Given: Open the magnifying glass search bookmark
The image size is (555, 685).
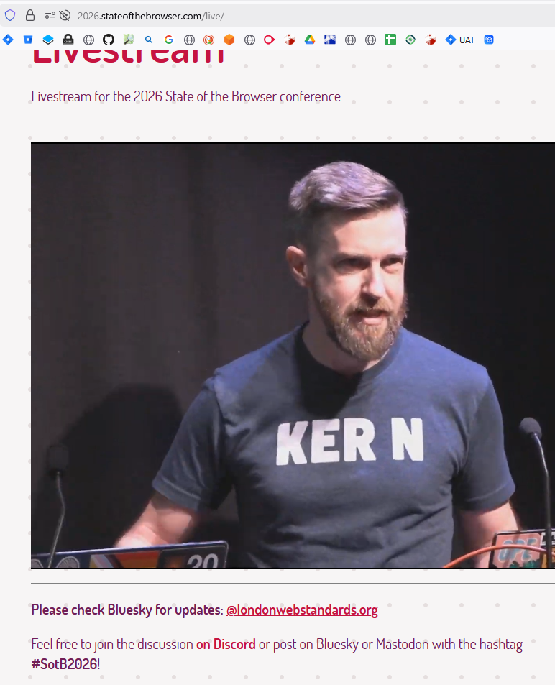Looking at the screenshot, I should point(149,40).
